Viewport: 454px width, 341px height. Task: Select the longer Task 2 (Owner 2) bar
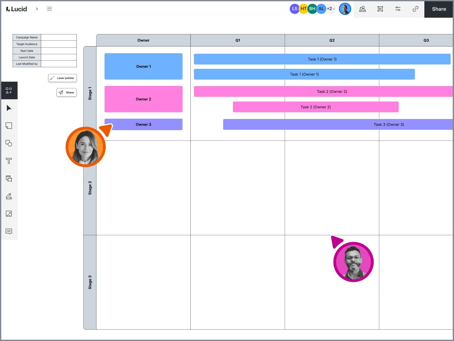pyautogui.click(x=323, y=92)
